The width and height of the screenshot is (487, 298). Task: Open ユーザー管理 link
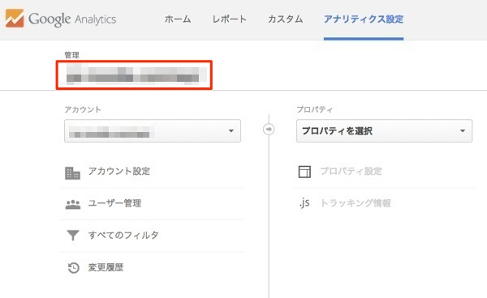coord(114,203)
